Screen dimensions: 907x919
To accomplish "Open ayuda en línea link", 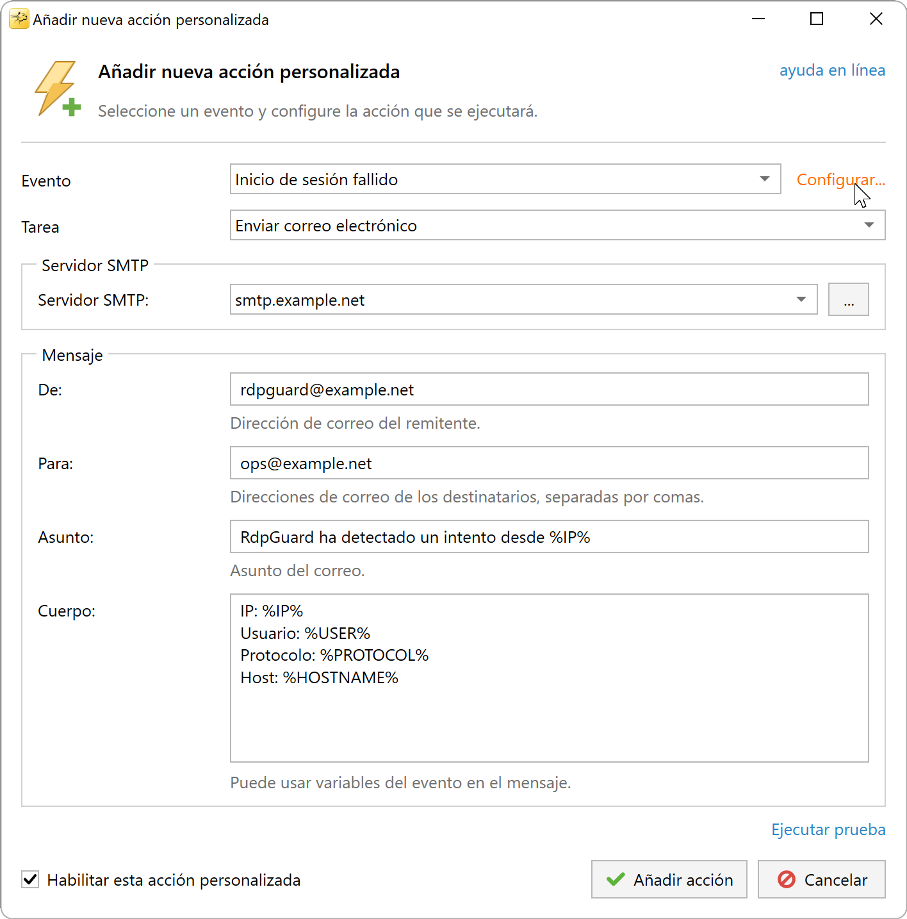I will 832,70.
